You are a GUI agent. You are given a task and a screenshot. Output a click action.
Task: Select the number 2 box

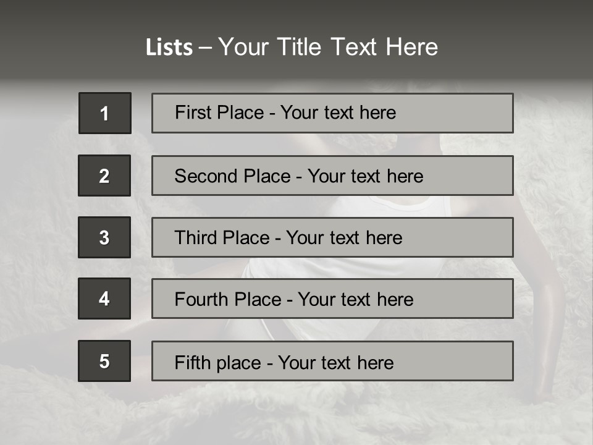pos(104,176)
